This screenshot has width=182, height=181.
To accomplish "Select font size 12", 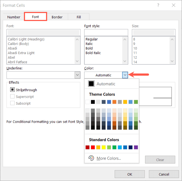I will coord(135,58).
